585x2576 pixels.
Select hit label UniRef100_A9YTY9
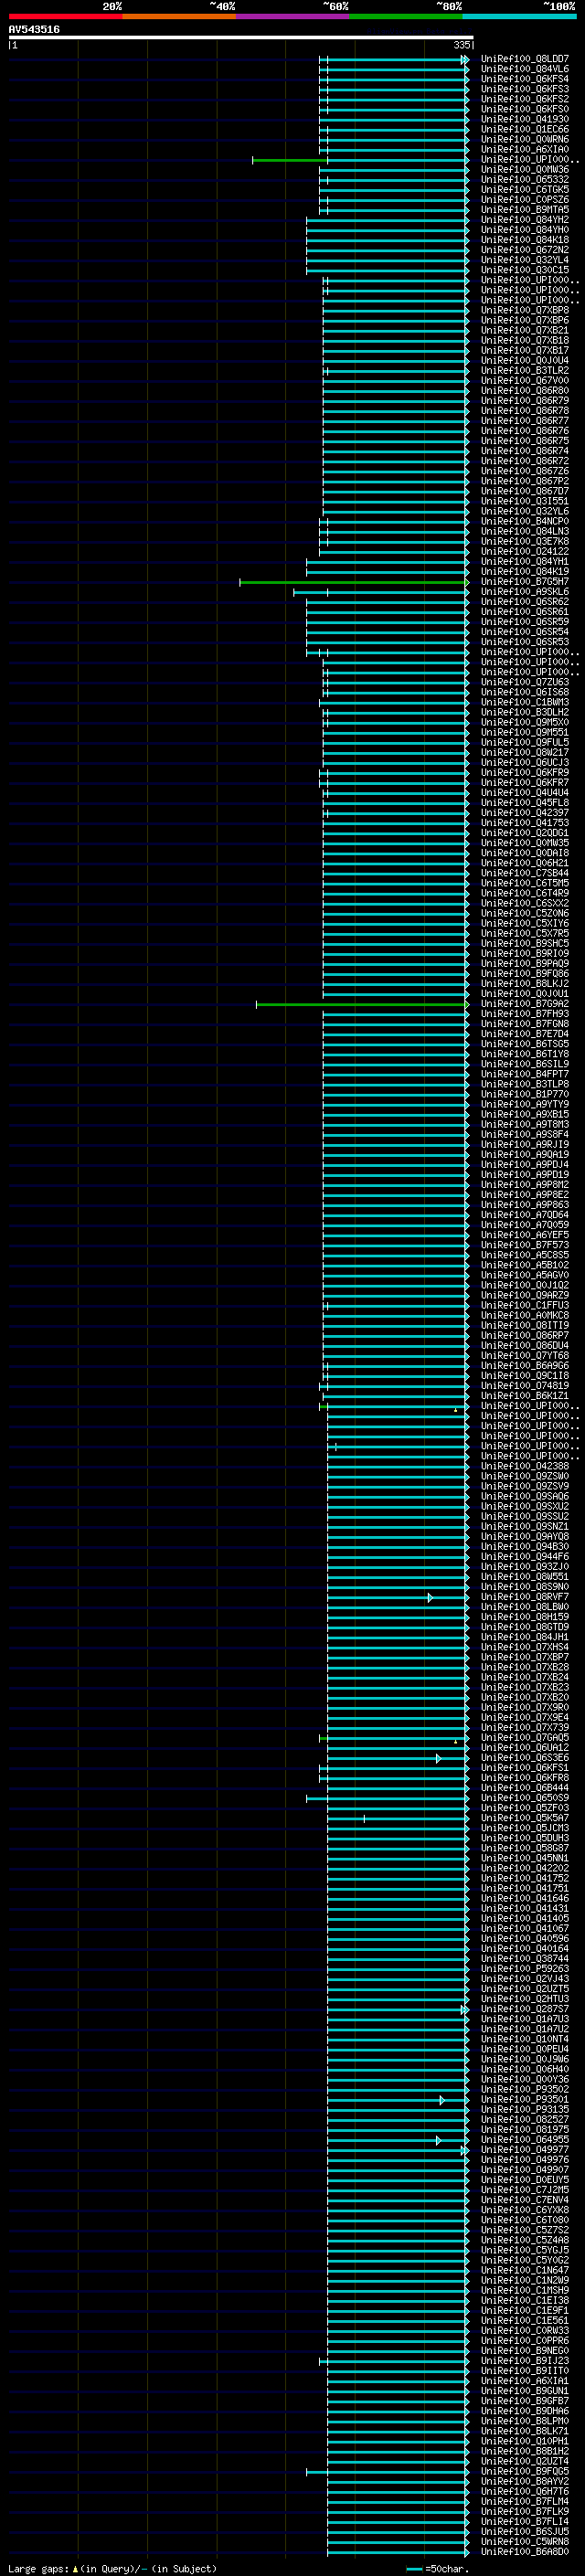tap(524, 1104)
